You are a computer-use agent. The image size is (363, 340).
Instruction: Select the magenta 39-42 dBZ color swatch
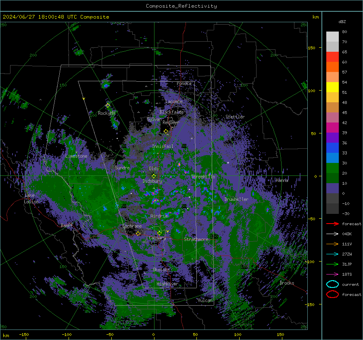pos(332,128)
